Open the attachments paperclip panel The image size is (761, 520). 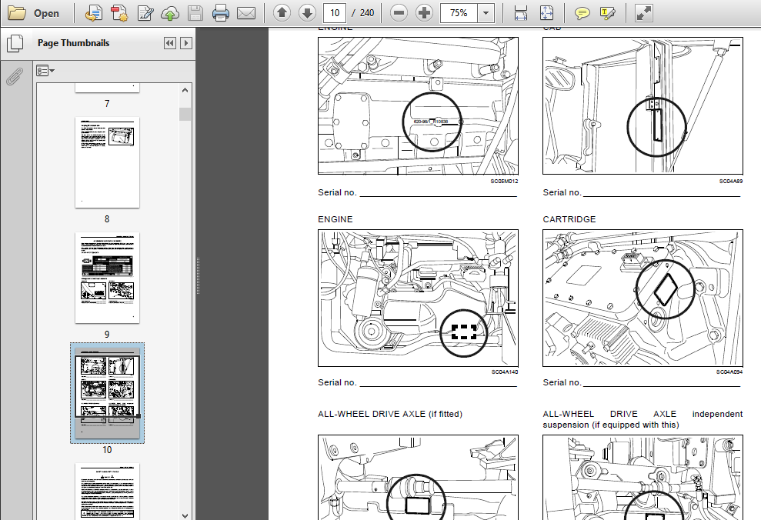click(x=15, y=76)
